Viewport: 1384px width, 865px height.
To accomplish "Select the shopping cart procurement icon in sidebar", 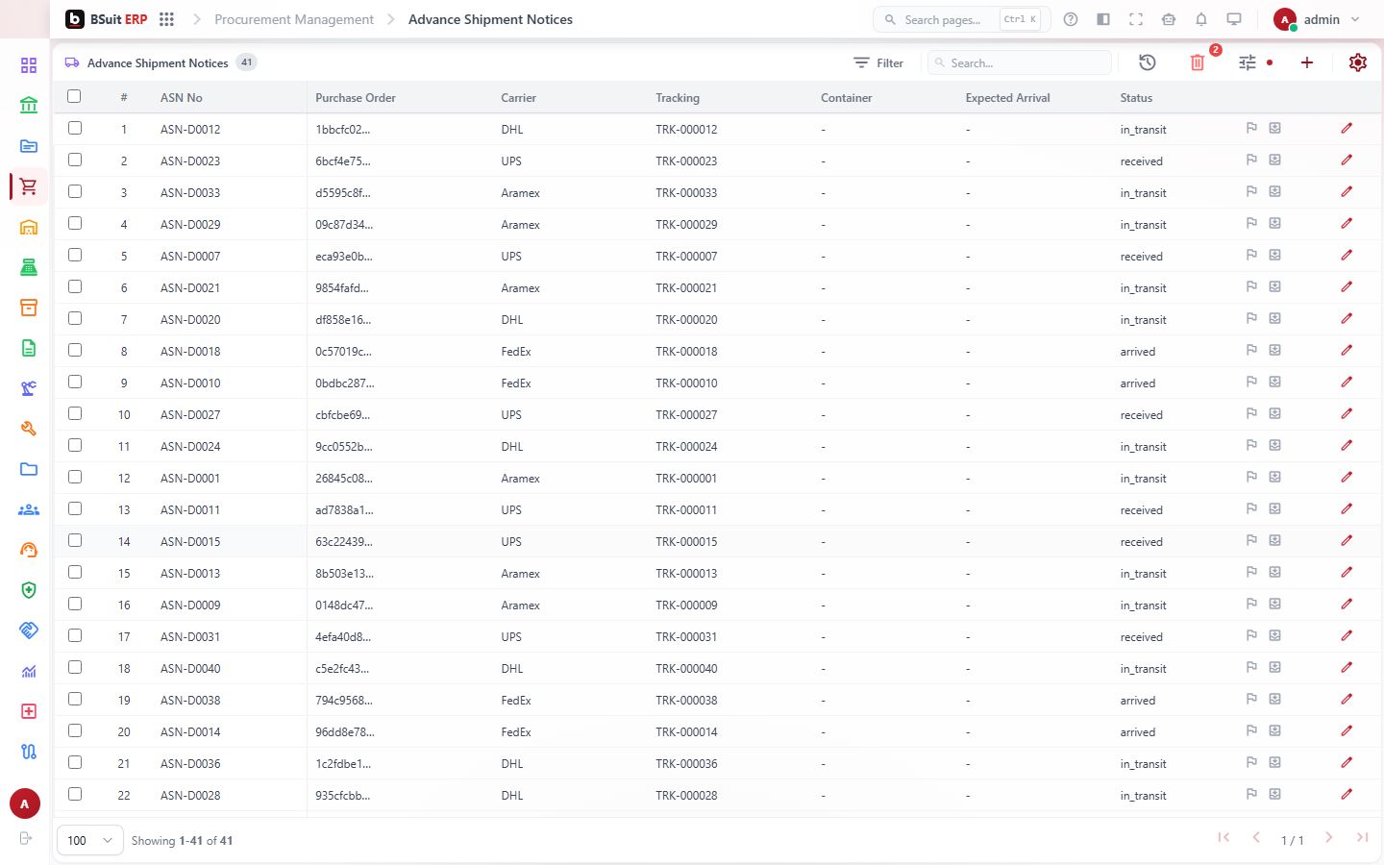I will pos(29,186).
